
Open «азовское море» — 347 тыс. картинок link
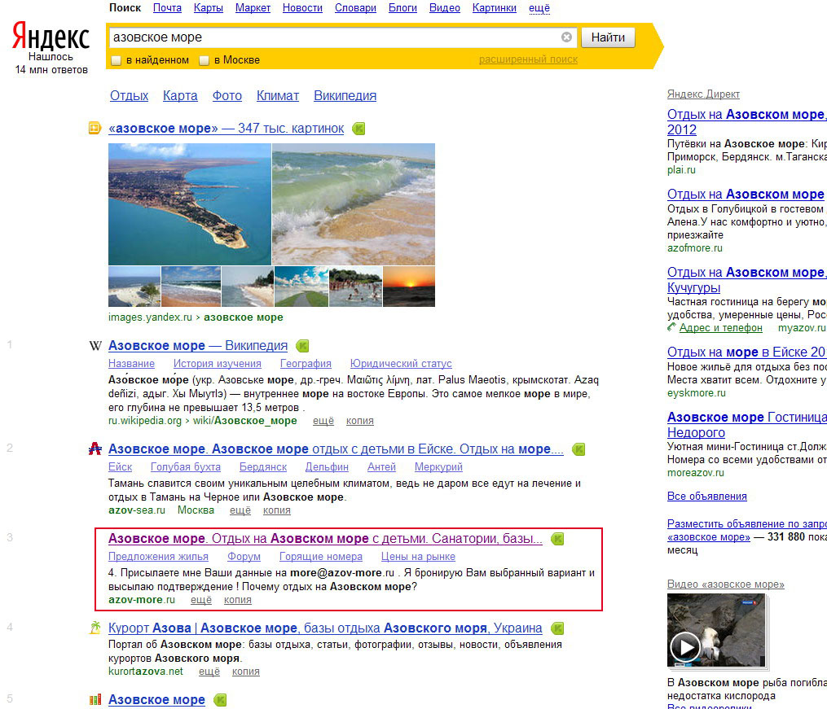click(x=226, y=128)
